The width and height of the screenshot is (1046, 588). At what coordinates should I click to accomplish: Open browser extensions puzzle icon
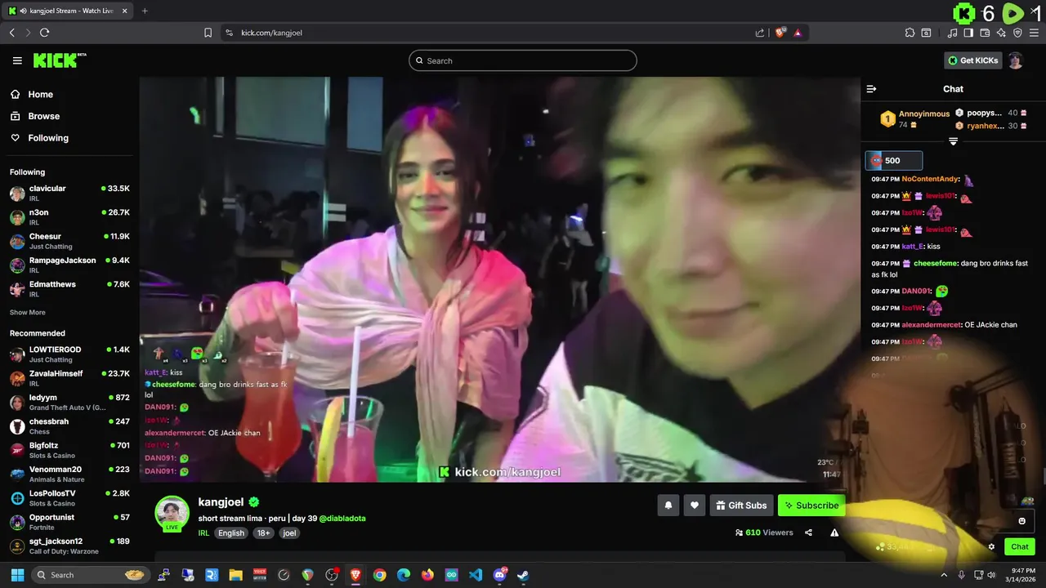[x=910, y=33]
